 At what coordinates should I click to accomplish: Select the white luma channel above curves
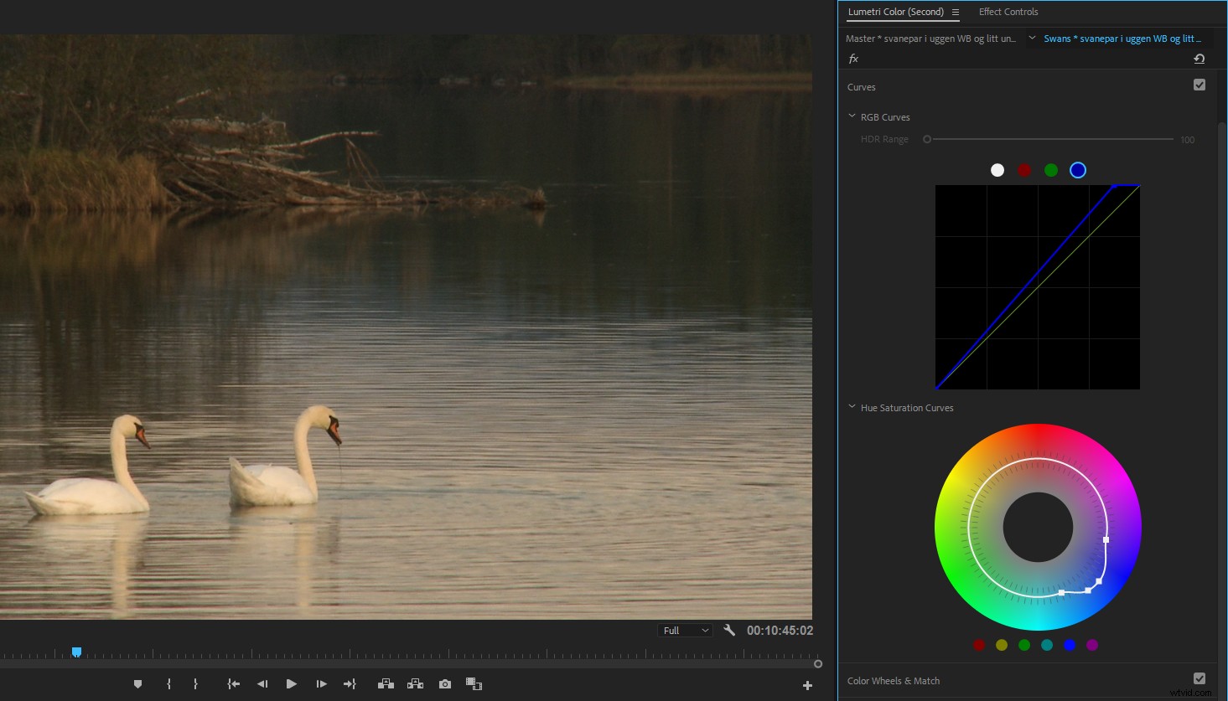click(997, 170)
